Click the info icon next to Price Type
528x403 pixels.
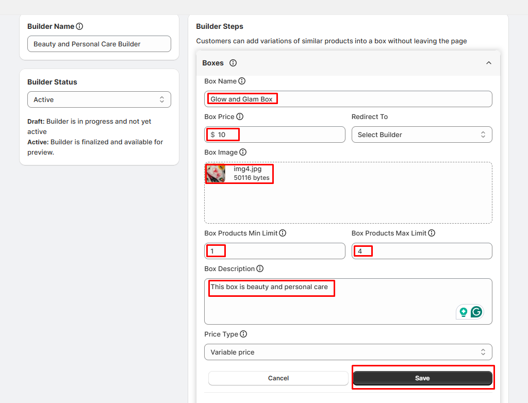[243, 334]
